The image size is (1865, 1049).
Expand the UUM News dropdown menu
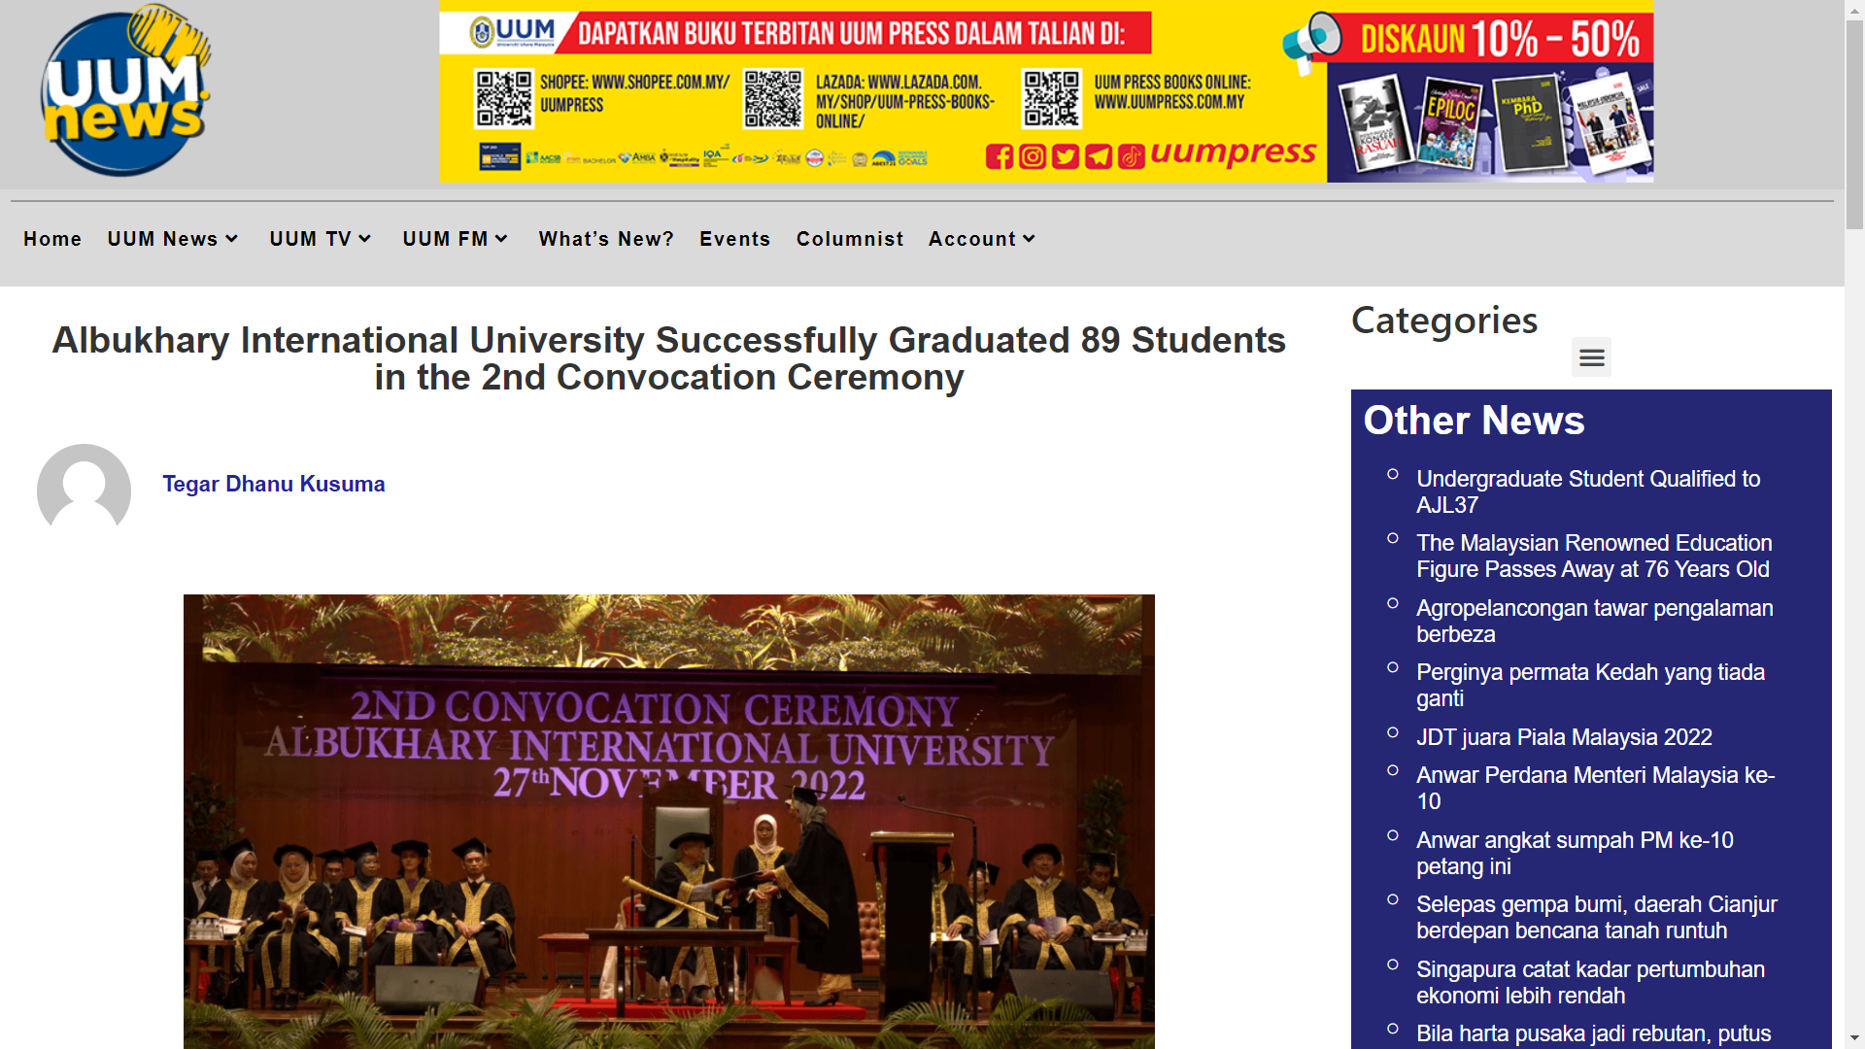pyautogui.click(x=173, y=239)
